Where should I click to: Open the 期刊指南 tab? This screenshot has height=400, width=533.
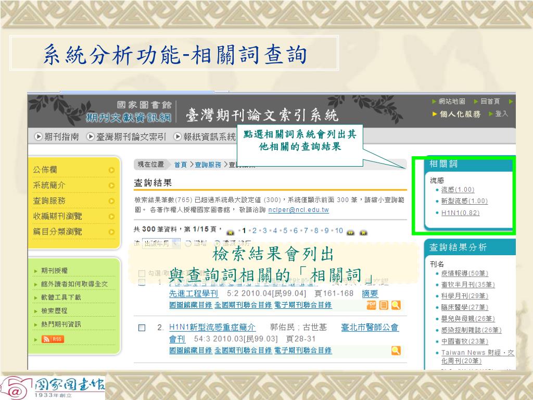click(x=61, y=137)
